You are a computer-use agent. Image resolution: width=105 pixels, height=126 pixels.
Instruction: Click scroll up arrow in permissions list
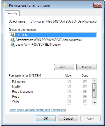click(x=95, y=81)
